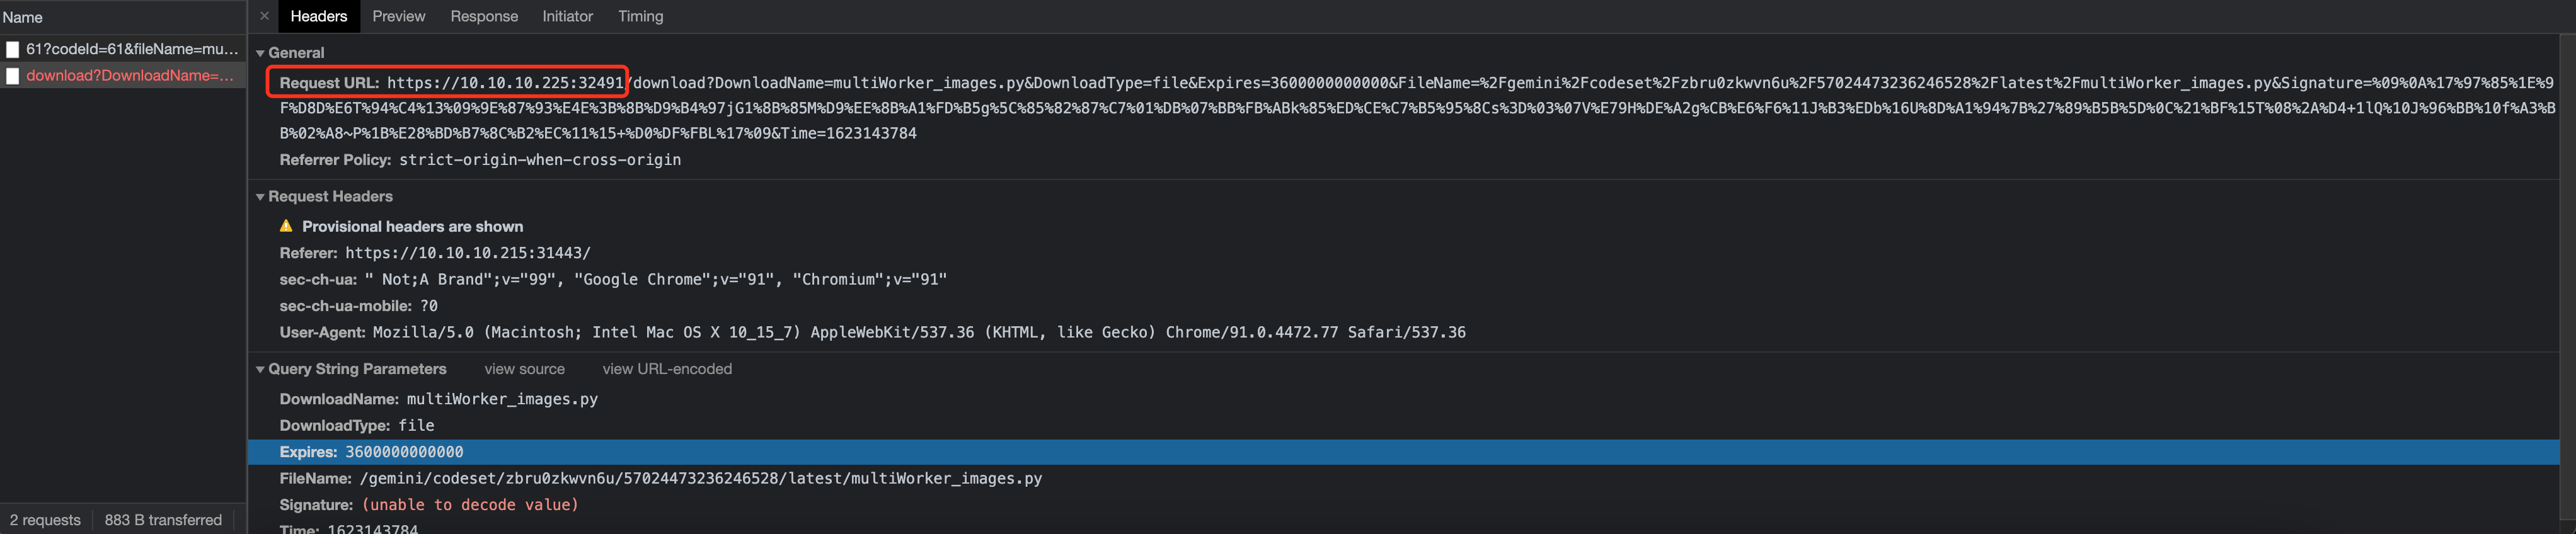Select the highlighted Expires 3600000000000 row
The image size is (2576, 534).
pyautogui.click(x=1403, y=452)
